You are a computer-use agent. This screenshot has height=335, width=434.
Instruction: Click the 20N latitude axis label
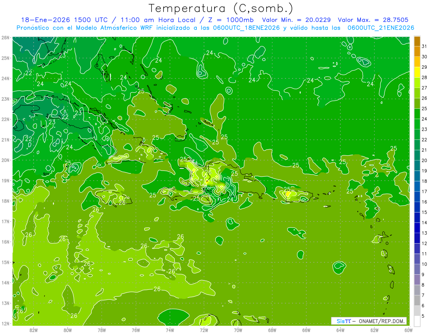(x=5, y=160)
